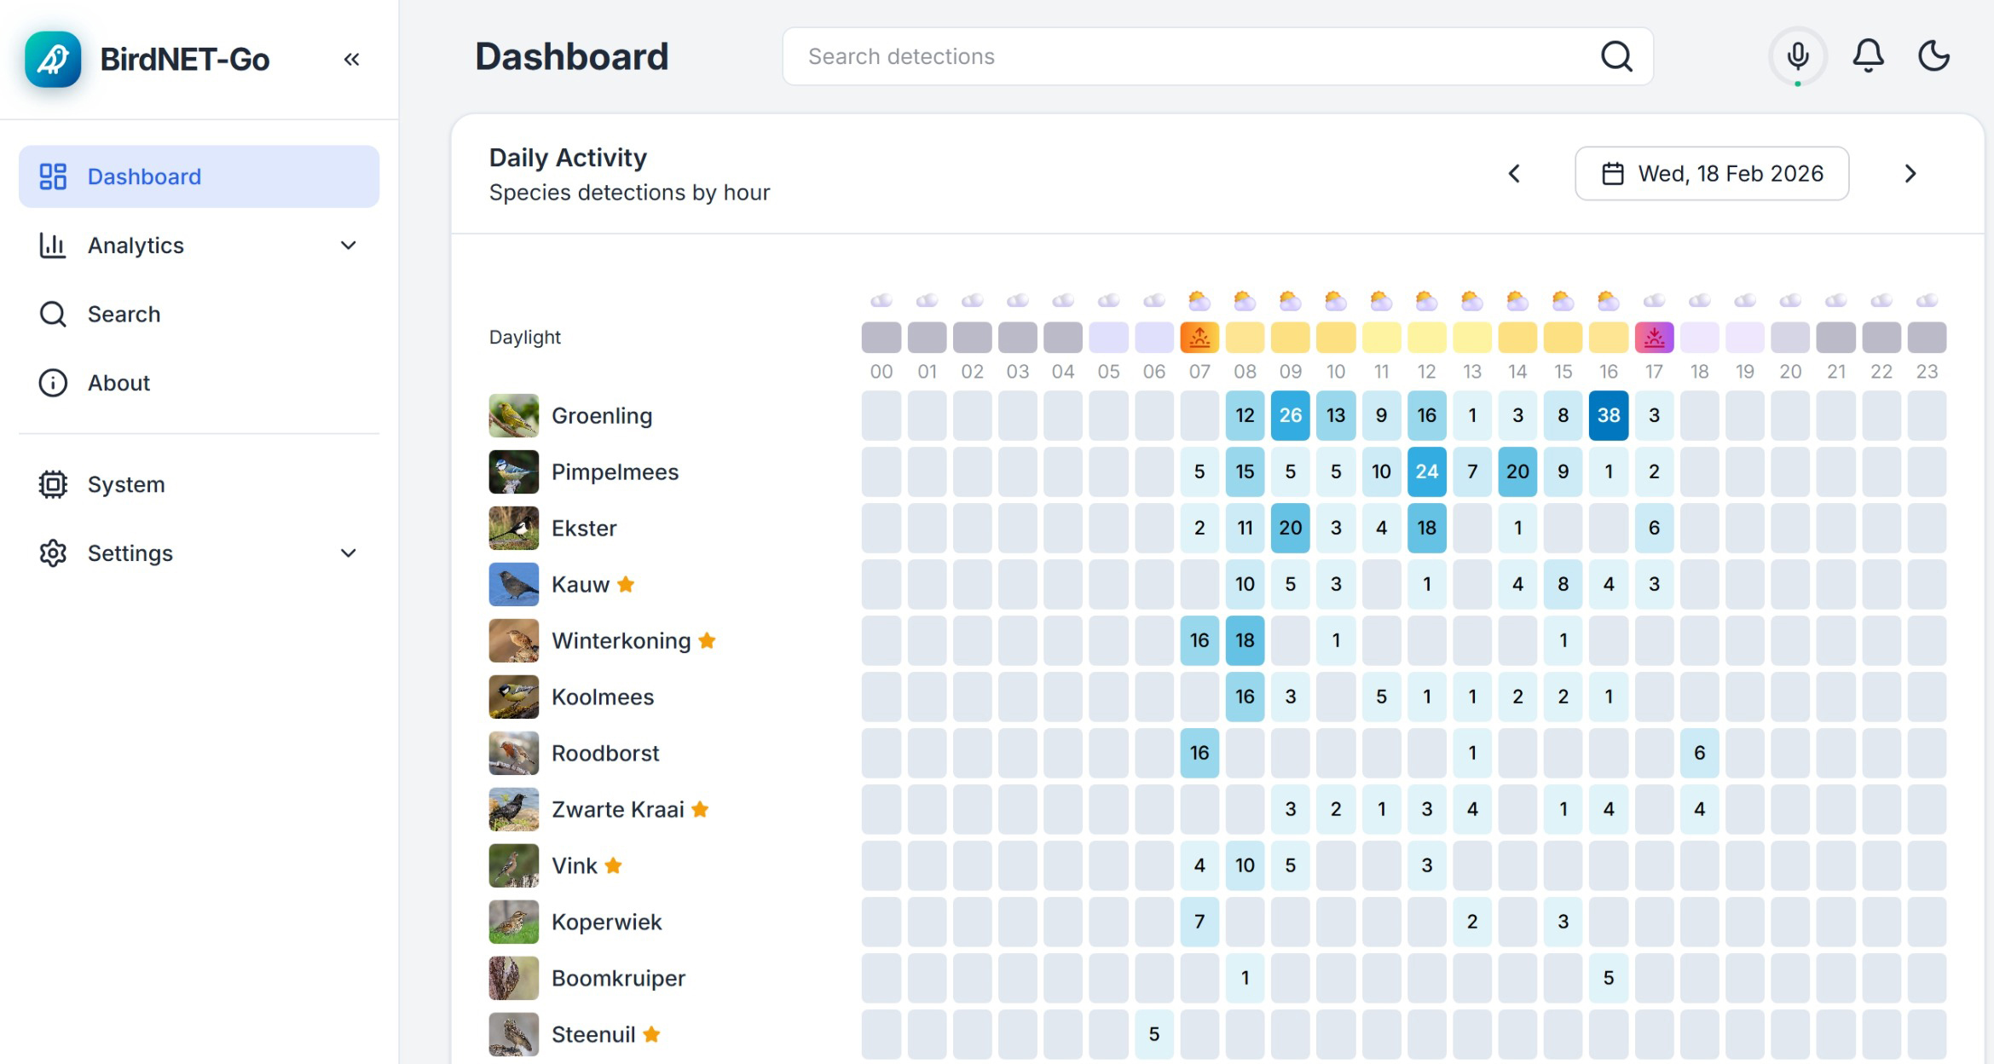Screen dimensions: 1994x1064
Task: Go to the next day with the right arrow
Action: point(1910,173)
